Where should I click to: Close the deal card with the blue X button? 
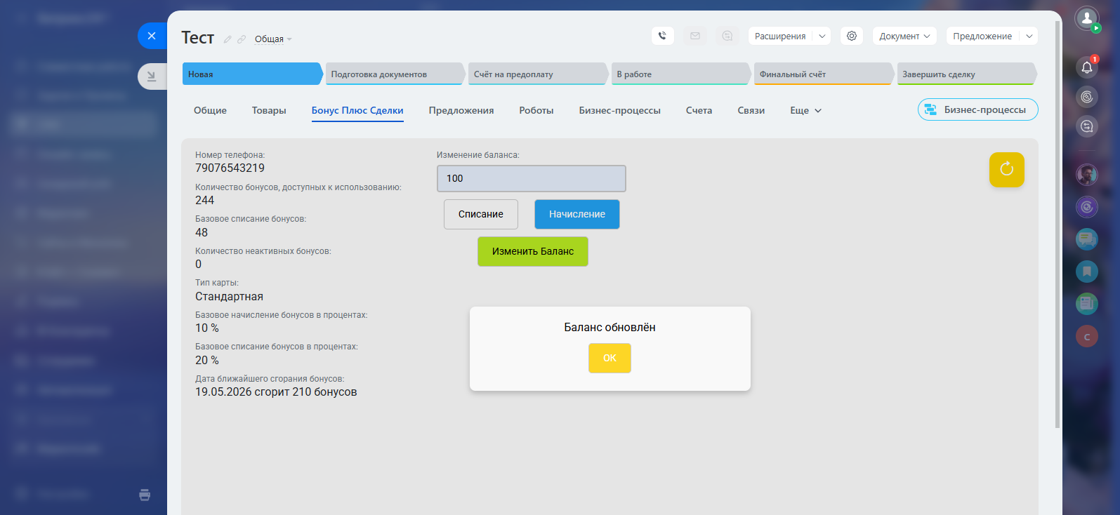tap(152, 36)
